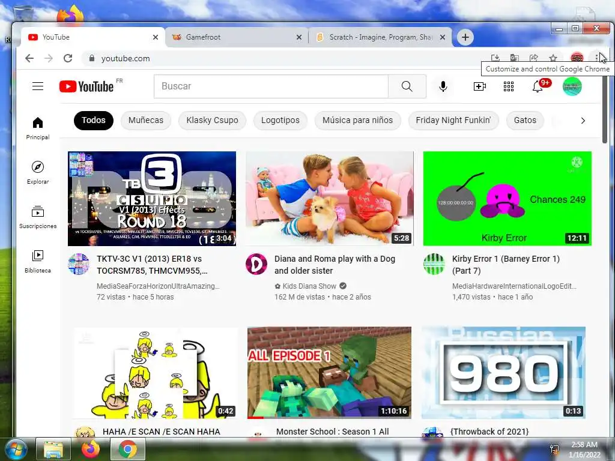This screenshot has width=615, height=461.
Task: Open the Windows Start orb
Action: pyautogui.click(x=15, y=449)
